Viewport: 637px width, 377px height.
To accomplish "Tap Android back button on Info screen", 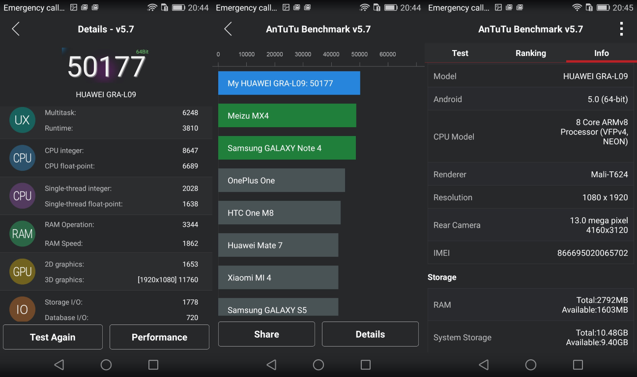I will (x=484, y=365).
